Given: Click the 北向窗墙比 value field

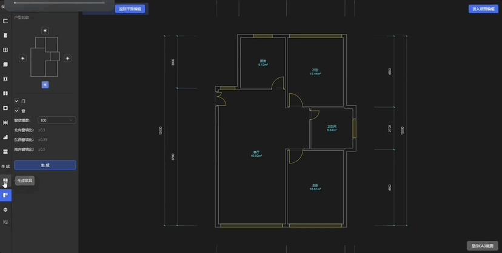Looking at the screenshot, I should pos(56,130).
